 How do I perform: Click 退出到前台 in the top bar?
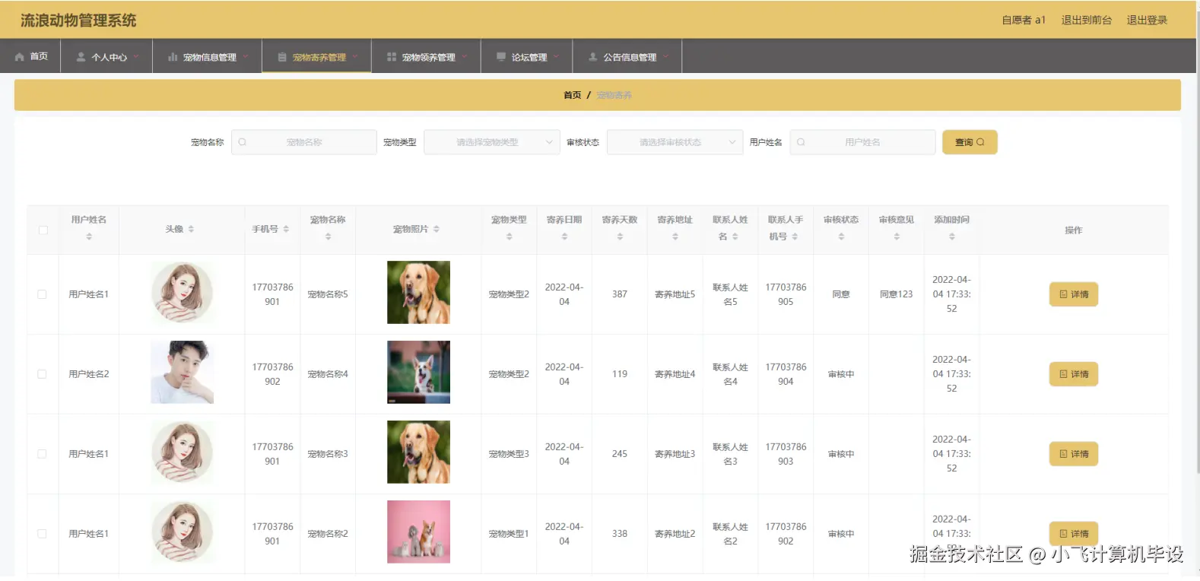pos(1086,20)
